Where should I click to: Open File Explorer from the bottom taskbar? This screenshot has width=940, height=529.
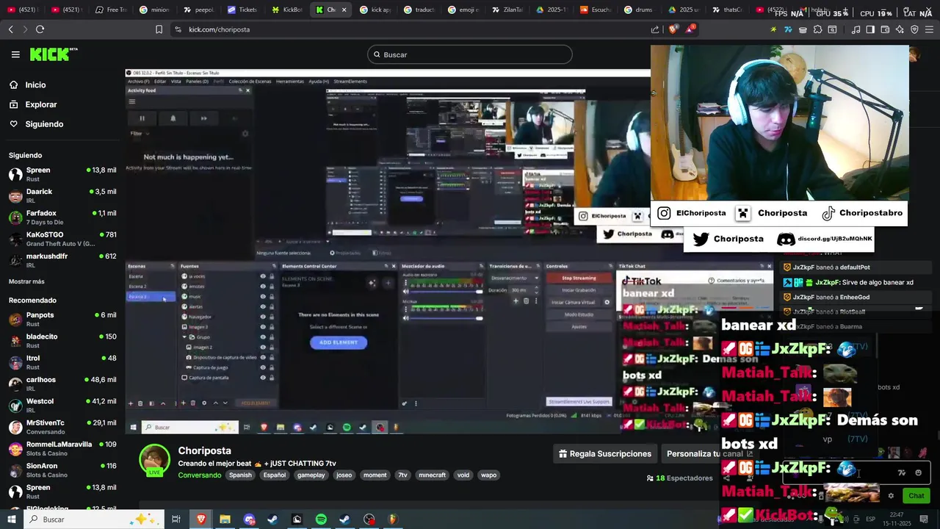coord(225,519)
